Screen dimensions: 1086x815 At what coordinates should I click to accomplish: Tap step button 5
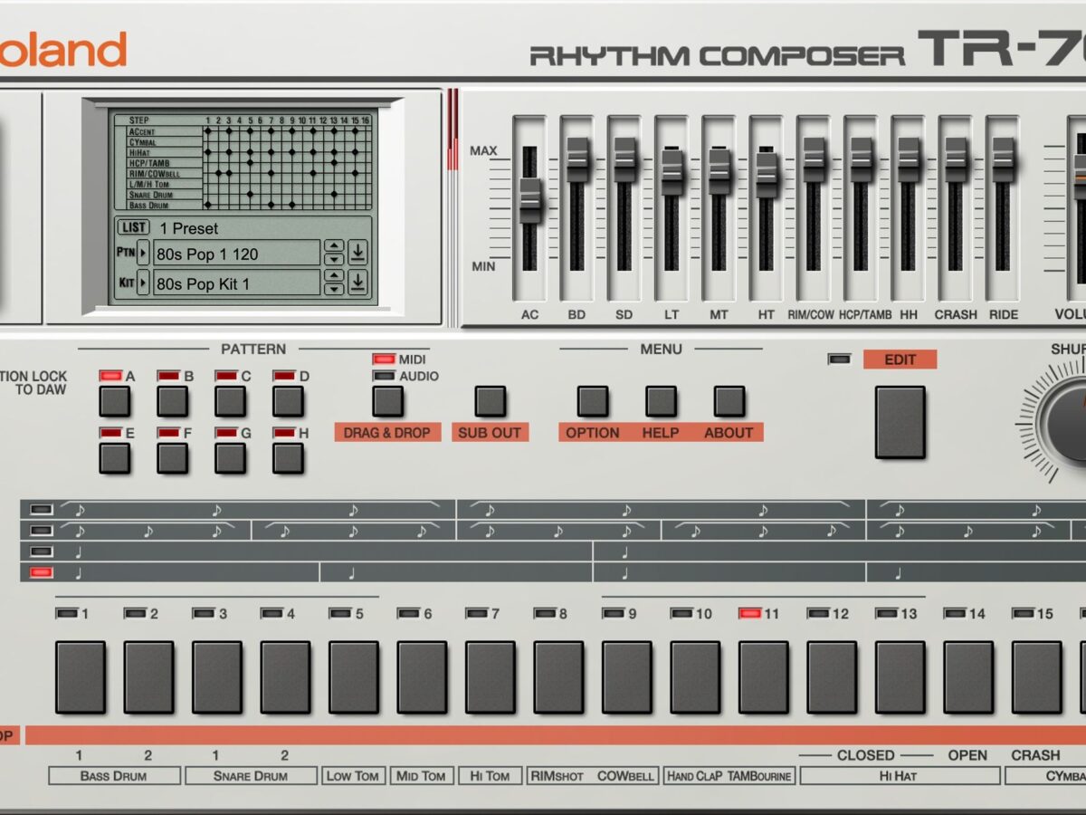point(354,677)
